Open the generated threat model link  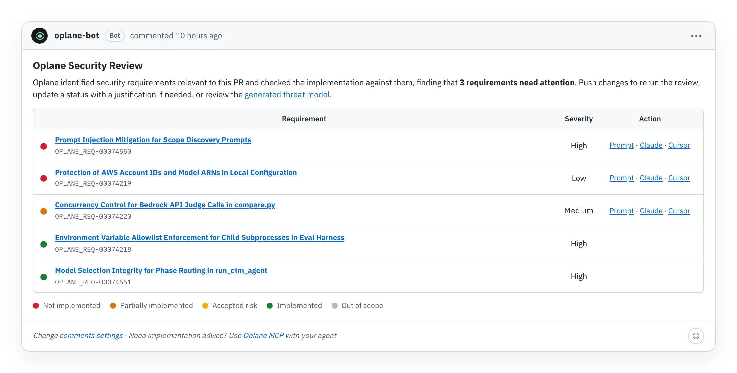[287, 95]
